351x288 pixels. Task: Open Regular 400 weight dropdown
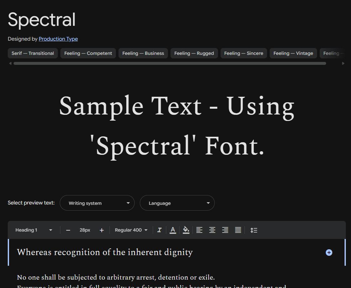coord(131,230)
